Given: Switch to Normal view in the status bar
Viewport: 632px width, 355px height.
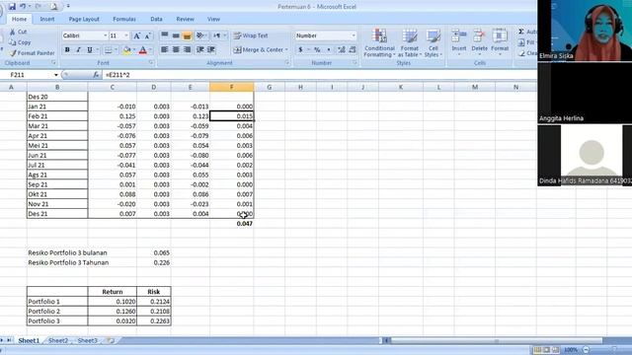Looking at the screenshot, I should point(537,350).
